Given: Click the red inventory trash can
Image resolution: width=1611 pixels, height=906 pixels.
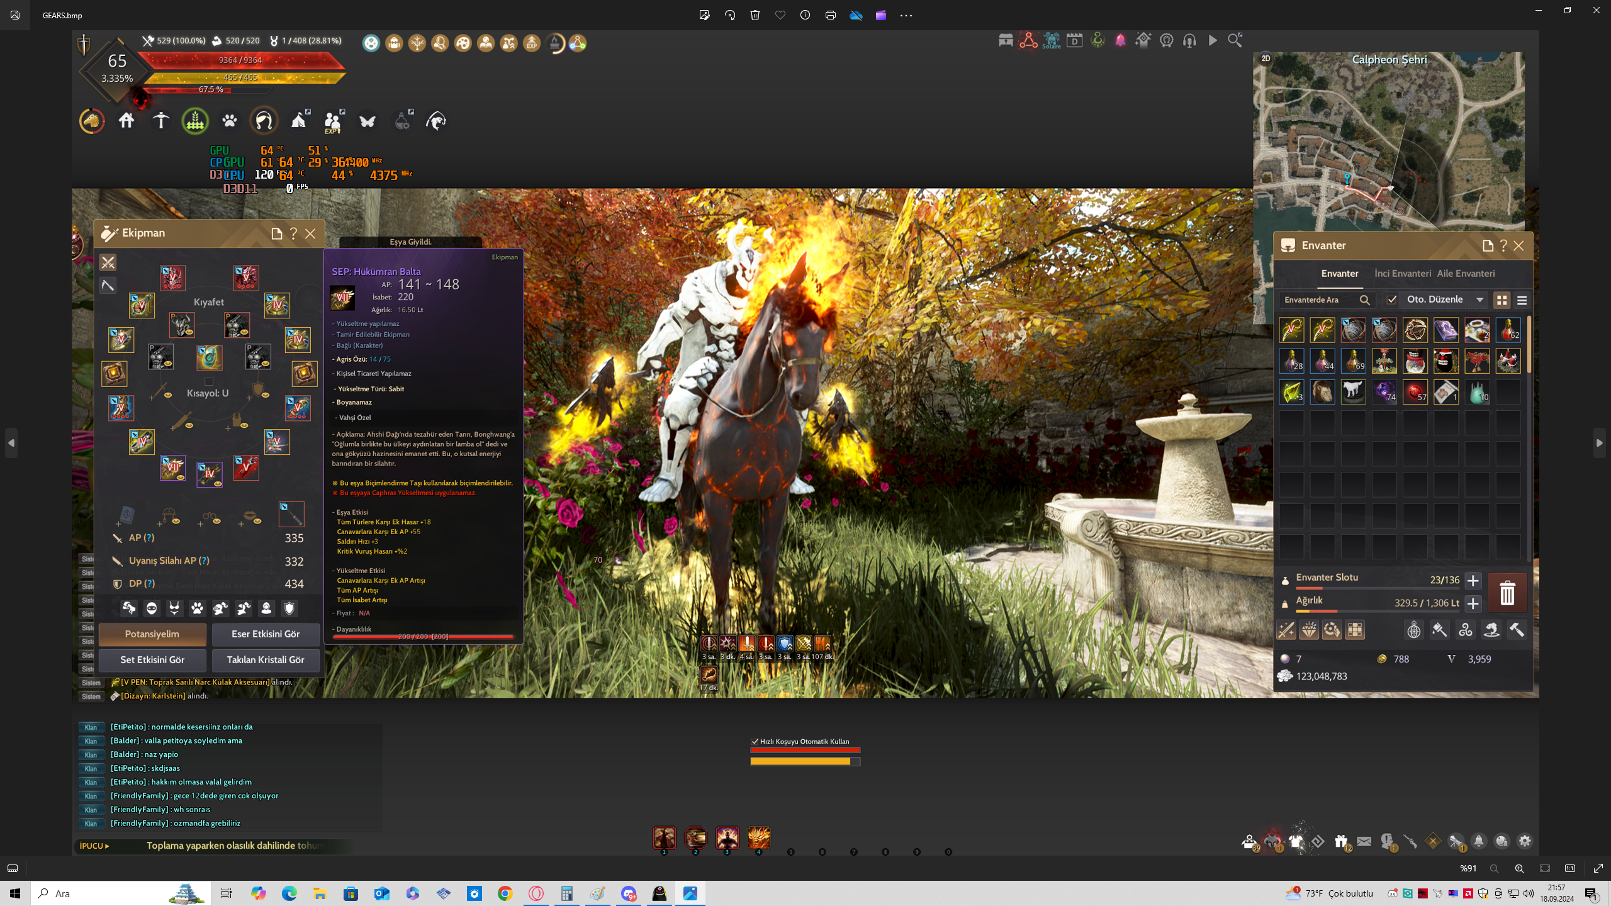Looking at the screenshot, I should click(1507, 593).
